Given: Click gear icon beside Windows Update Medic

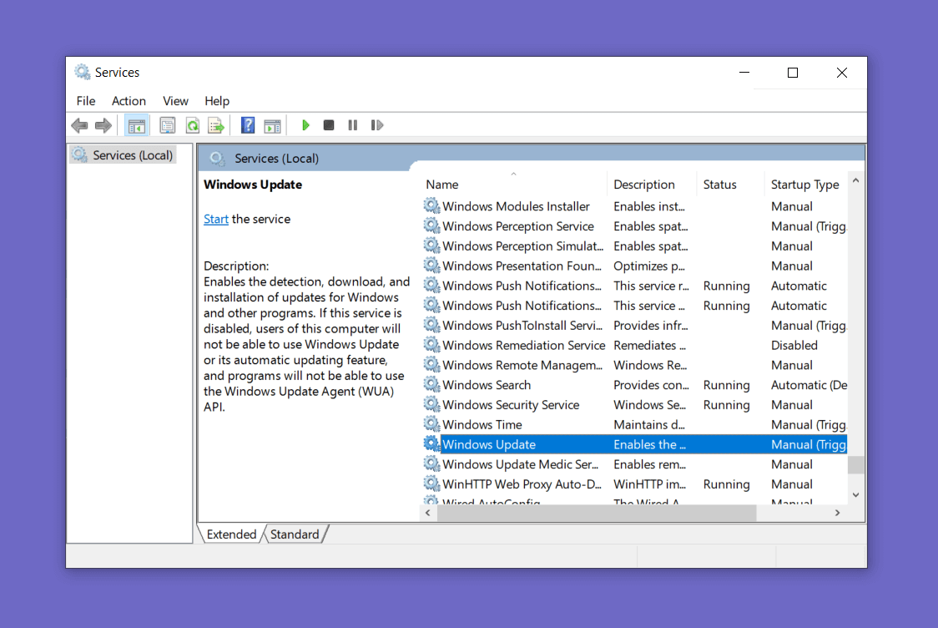Looking at the screenshot, I should [431, 463].
